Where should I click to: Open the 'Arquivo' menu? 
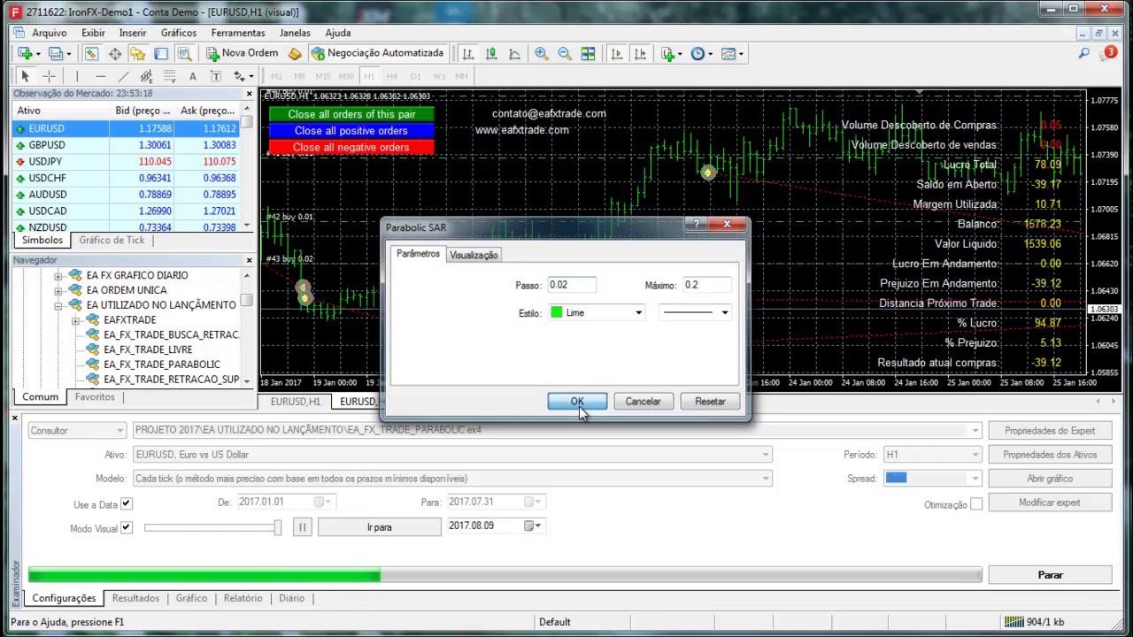49,33
